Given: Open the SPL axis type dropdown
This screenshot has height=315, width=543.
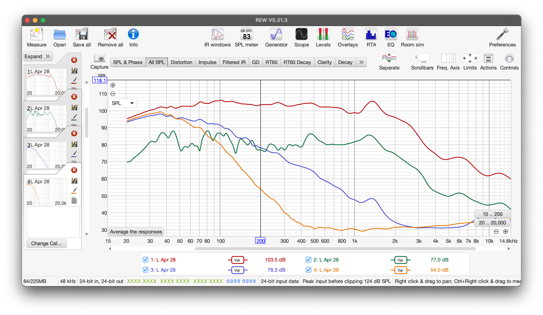Looking at the screenshot, I should pos(122,103).
